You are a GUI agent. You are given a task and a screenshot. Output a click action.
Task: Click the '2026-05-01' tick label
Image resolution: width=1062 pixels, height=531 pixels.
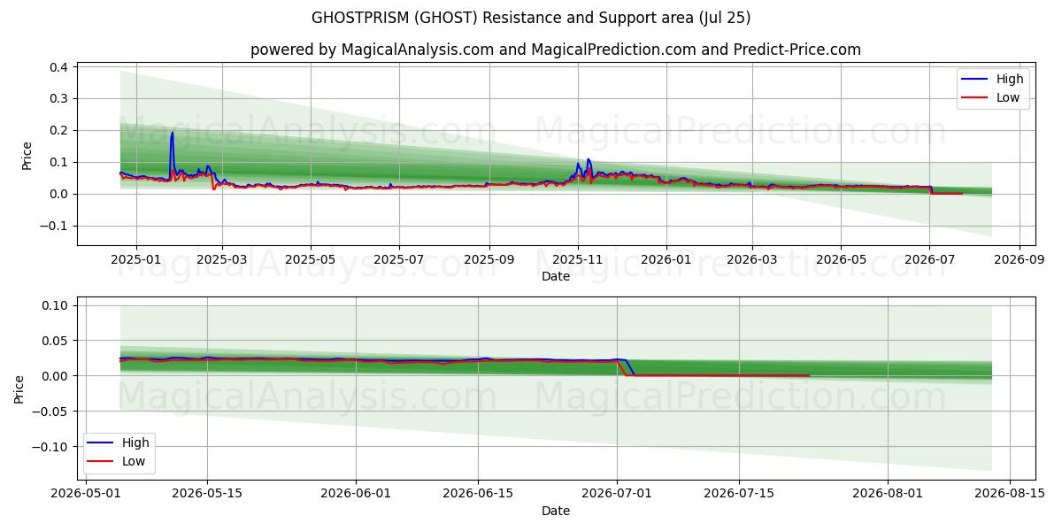[86, 494]
